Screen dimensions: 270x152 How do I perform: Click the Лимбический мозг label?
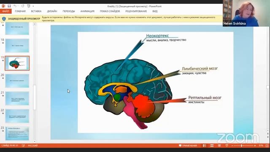pyautogui.click(x=200, y=68)
